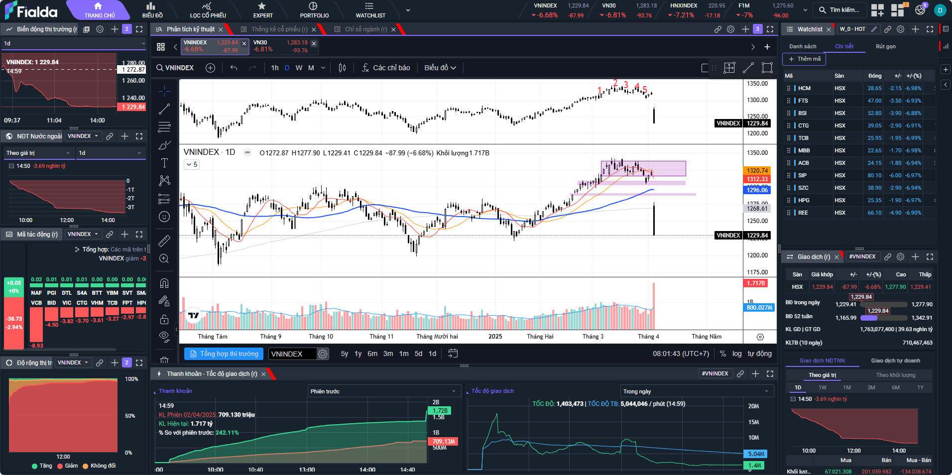Image resolution: width=952 pixels, height=475 pixels.
Task: Switch to Giao dịch tự doanh tab
Action: pos(895,360)
